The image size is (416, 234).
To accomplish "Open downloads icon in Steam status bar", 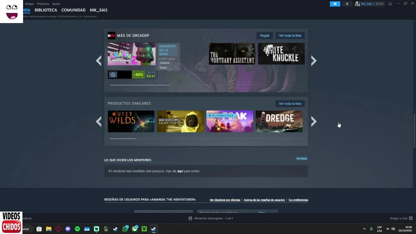I will [190, 218].
